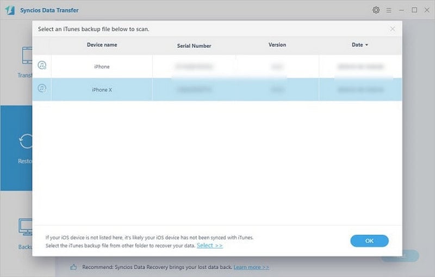Image resolution: width=435 pixels, height=277 pixels.
Task: Close the iTunes backup selection dialog
Action: (392, 29)
